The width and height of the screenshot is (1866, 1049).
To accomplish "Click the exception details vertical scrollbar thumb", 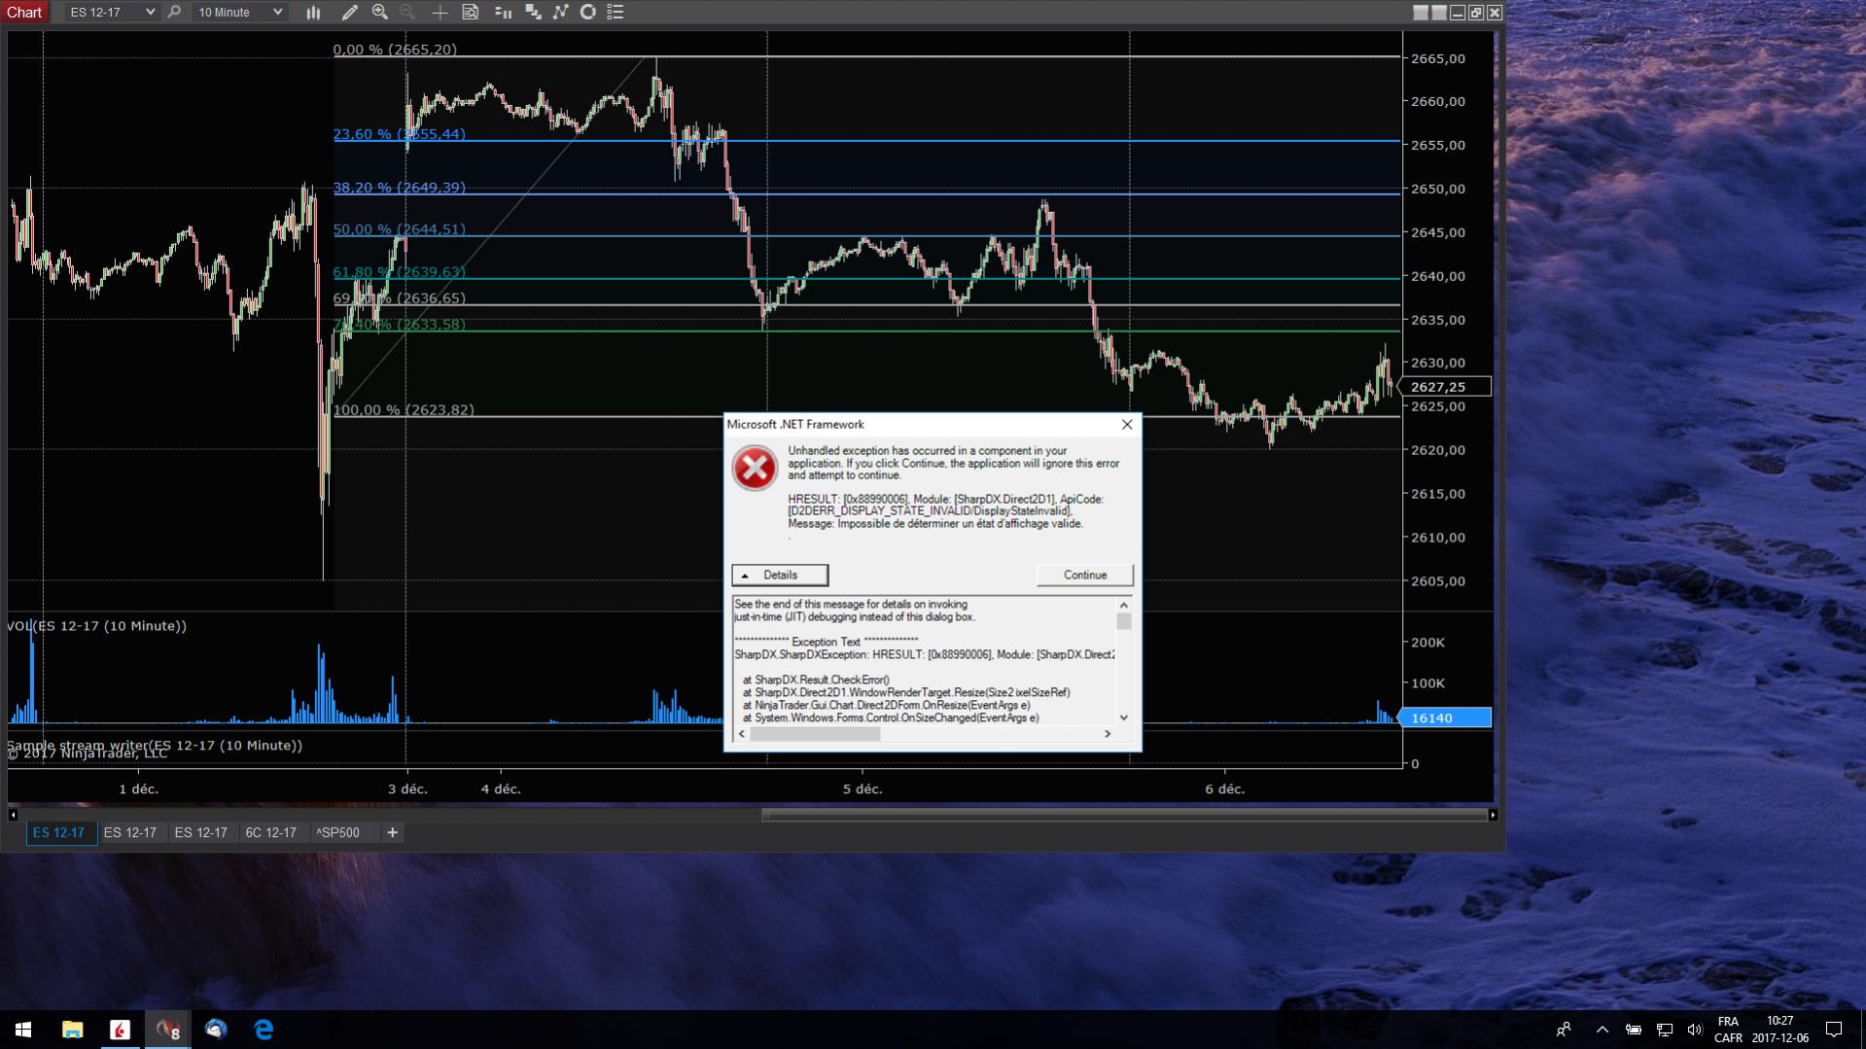I will [1124, 621].
